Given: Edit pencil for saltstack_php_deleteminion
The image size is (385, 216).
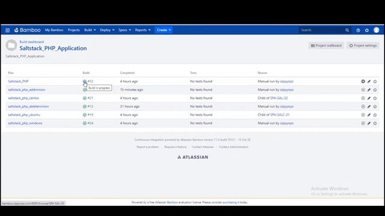Looking at the screenshot, I should 369,107.
